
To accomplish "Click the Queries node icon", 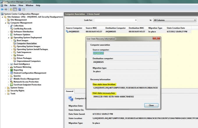I will 11,76.
